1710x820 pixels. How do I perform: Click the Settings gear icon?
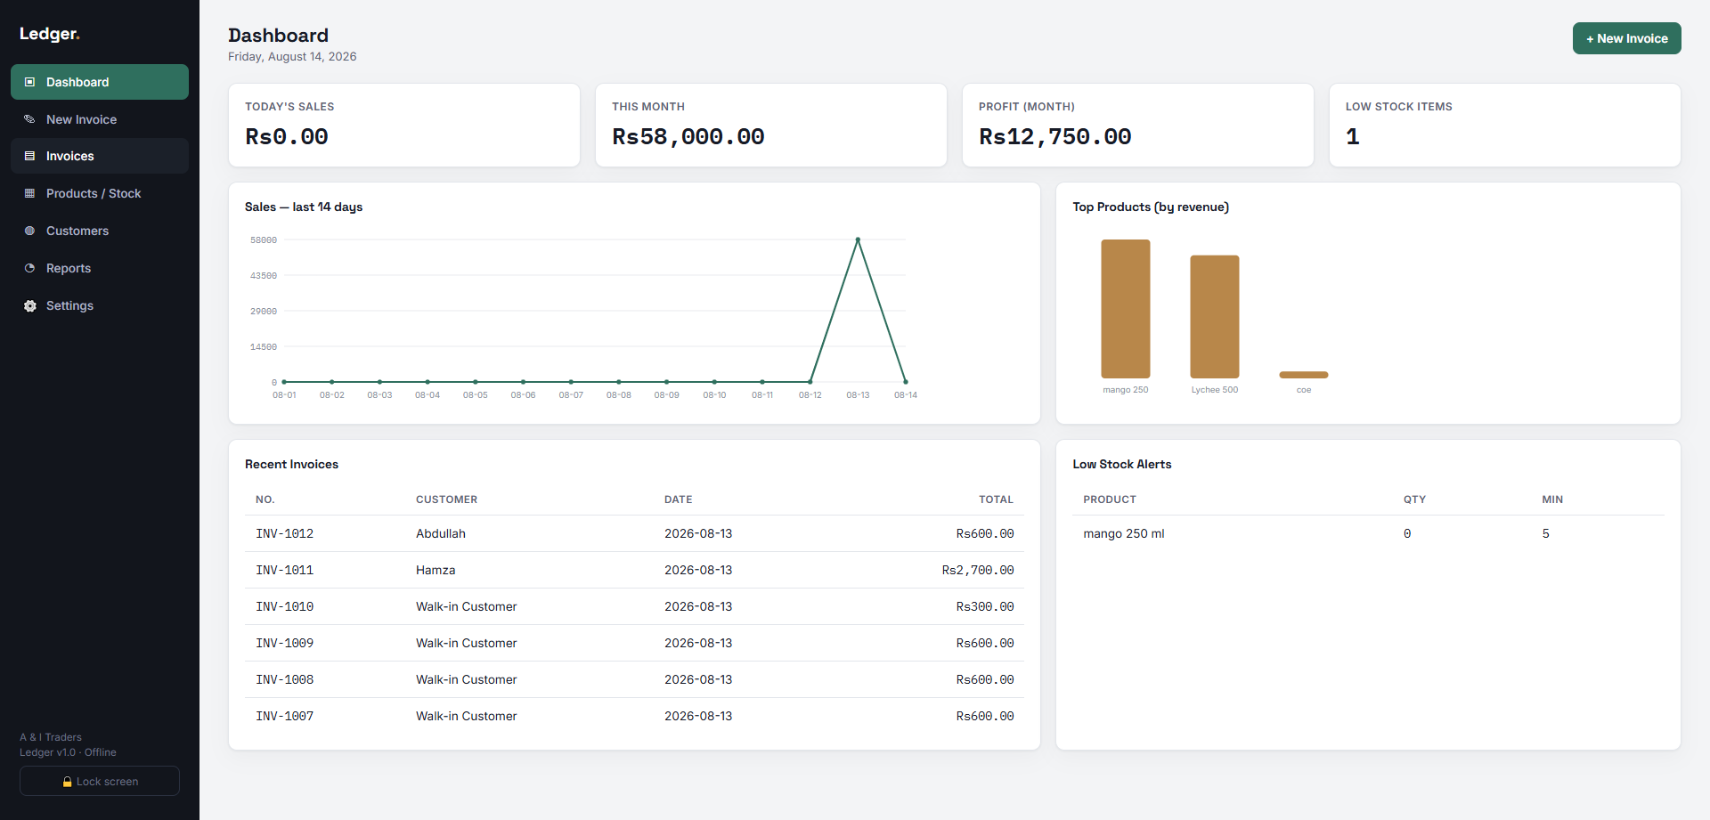click(x=29, y=305)
